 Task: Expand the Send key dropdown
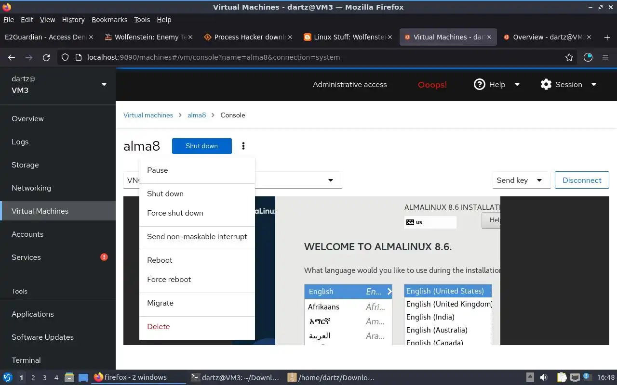(x=522, y=180)
